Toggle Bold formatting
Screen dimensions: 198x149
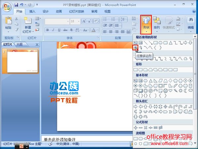[x=48, y=30]
